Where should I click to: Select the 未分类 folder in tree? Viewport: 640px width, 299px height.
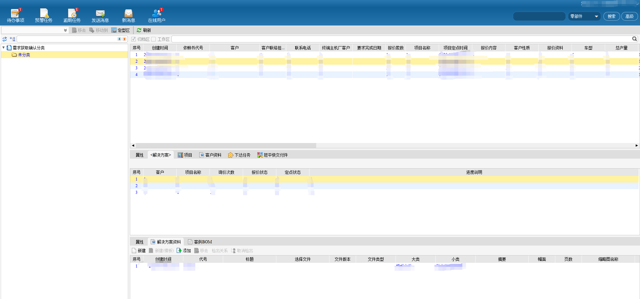pos(24,55)
